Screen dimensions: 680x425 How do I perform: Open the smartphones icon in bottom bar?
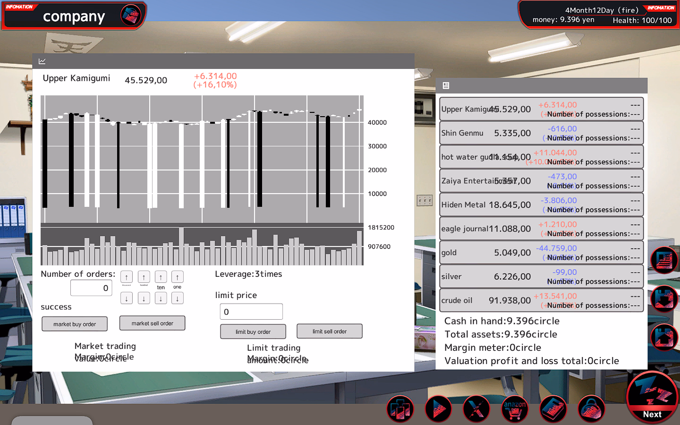click(400, 409)
